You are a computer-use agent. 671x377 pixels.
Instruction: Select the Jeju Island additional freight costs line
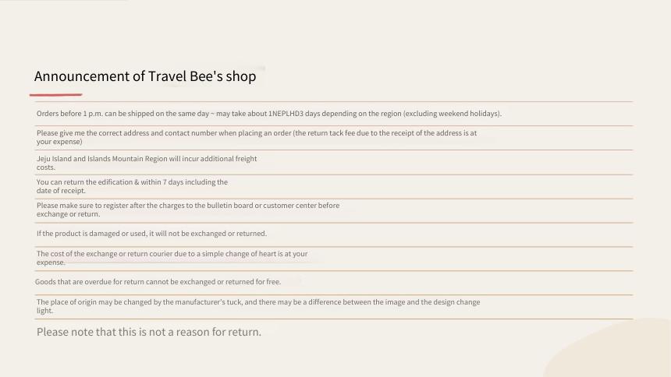(x=147, y=163)
